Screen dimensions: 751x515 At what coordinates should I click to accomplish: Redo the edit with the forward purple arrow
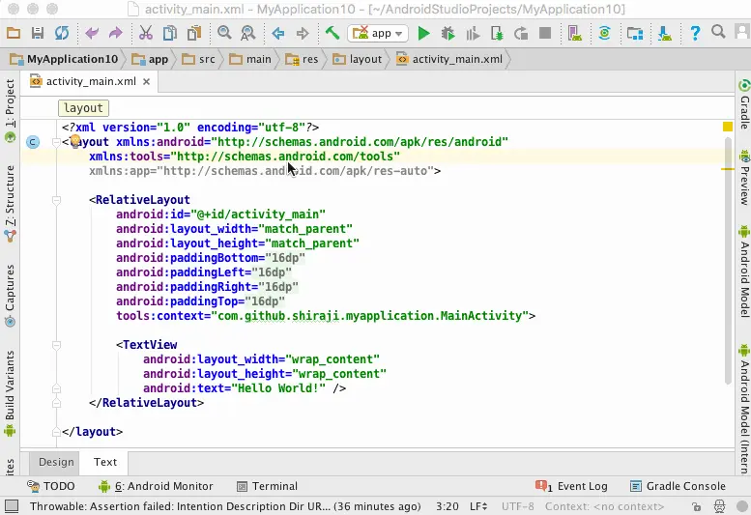pos(115,33)
